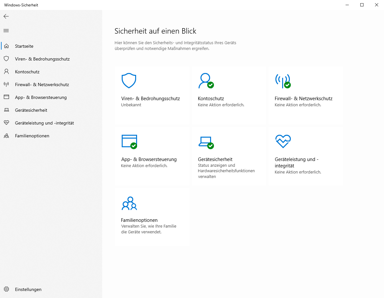
Task: Open the Firewall- & Netzwerkschutz card title
Action: [x=303, y=98]
